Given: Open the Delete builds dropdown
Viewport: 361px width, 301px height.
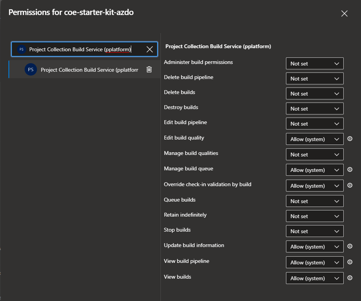Looking at the screenshot, I should [x=314, y=93].
